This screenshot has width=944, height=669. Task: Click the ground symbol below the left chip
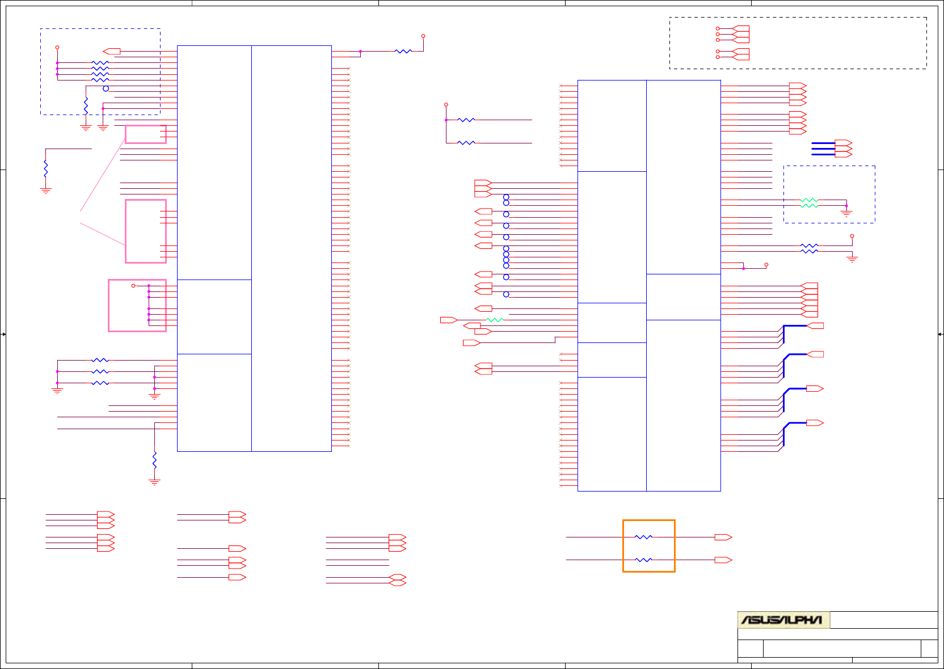[x=154, y=482]
